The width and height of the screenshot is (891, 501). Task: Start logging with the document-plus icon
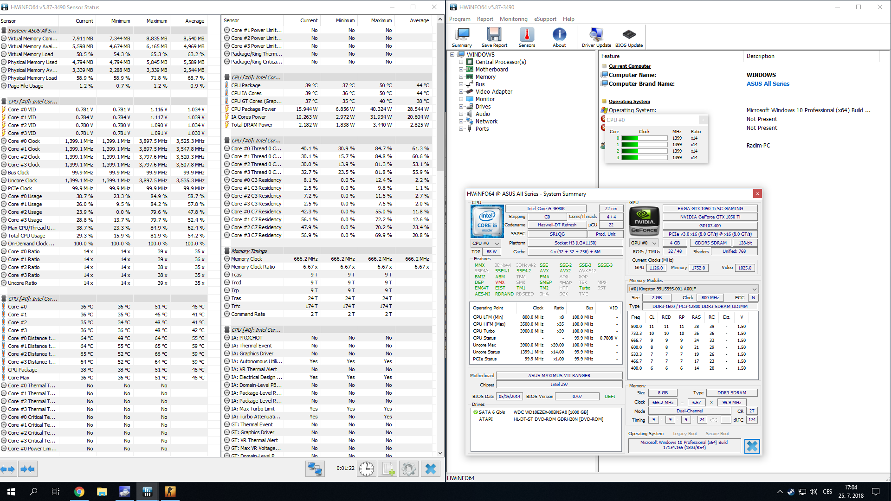pyautogui.click(x=388, y=469)
